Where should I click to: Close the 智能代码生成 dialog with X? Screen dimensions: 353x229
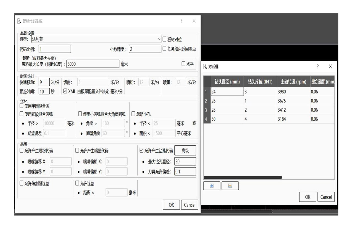[x=194, y=21]
